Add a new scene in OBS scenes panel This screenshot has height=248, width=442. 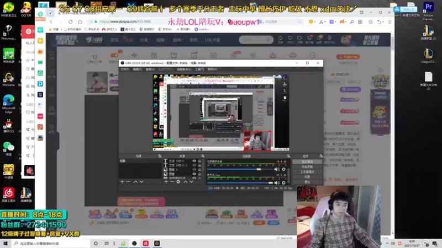click(x=122, y=182)
